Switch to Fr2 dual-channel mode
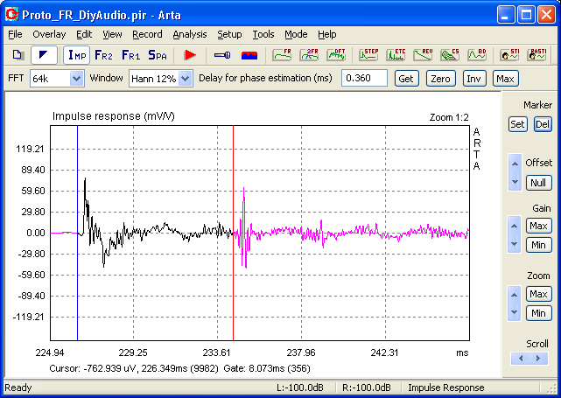 click(x=104, y=55)
